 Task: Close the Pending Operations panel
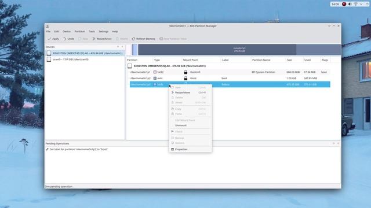click(338, 143)
